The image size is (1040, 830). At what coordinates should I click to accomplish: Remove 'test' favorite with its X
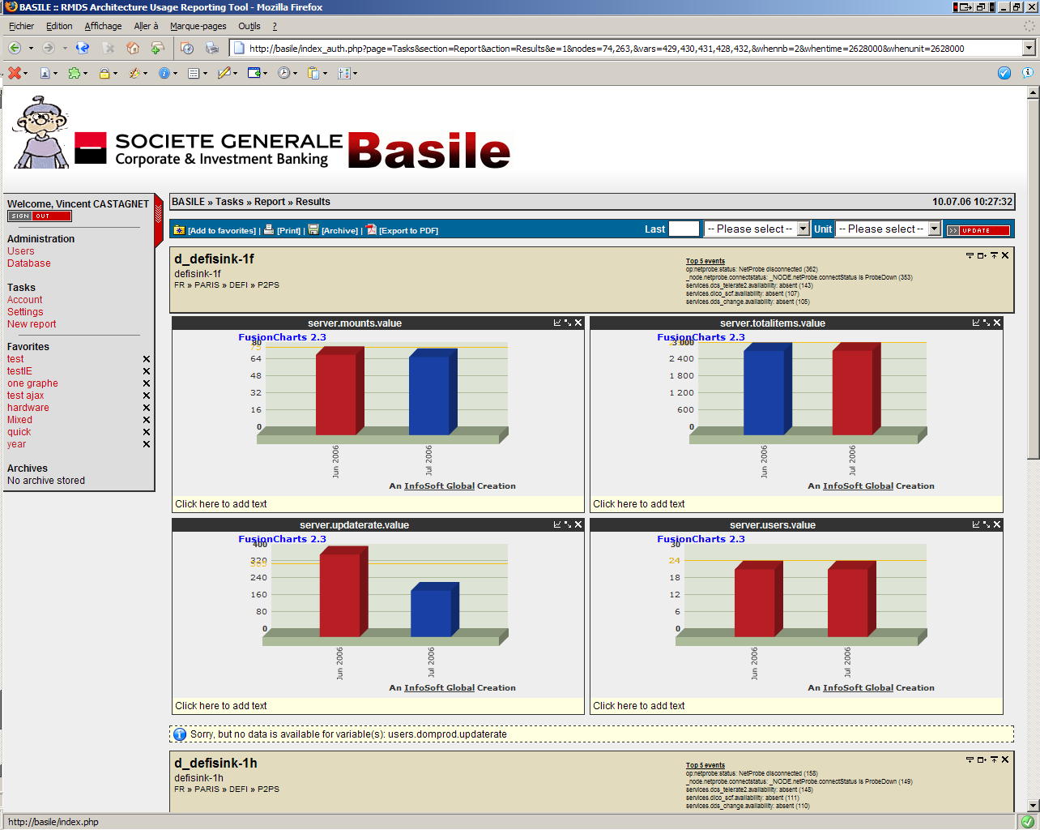pos(147,359)
